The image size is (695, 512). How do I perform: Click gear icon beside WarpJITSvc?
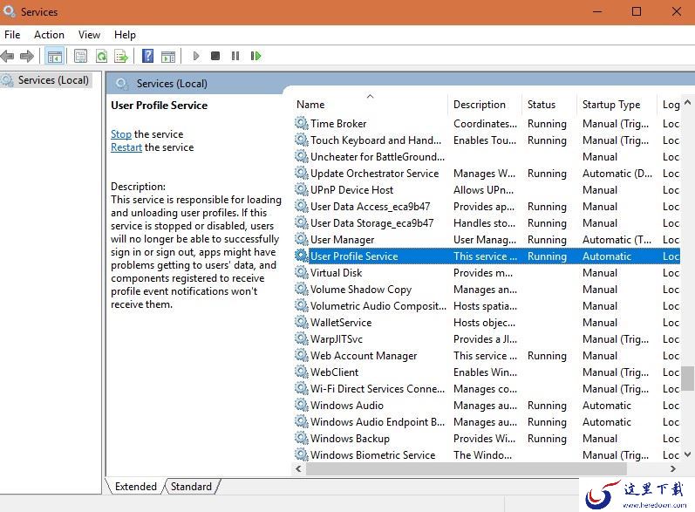[302, 338]
